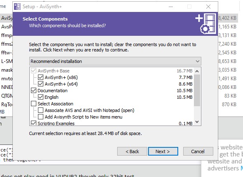Click the 'Select Components' heading
243x177 pixels.
[x=45, y=19]
